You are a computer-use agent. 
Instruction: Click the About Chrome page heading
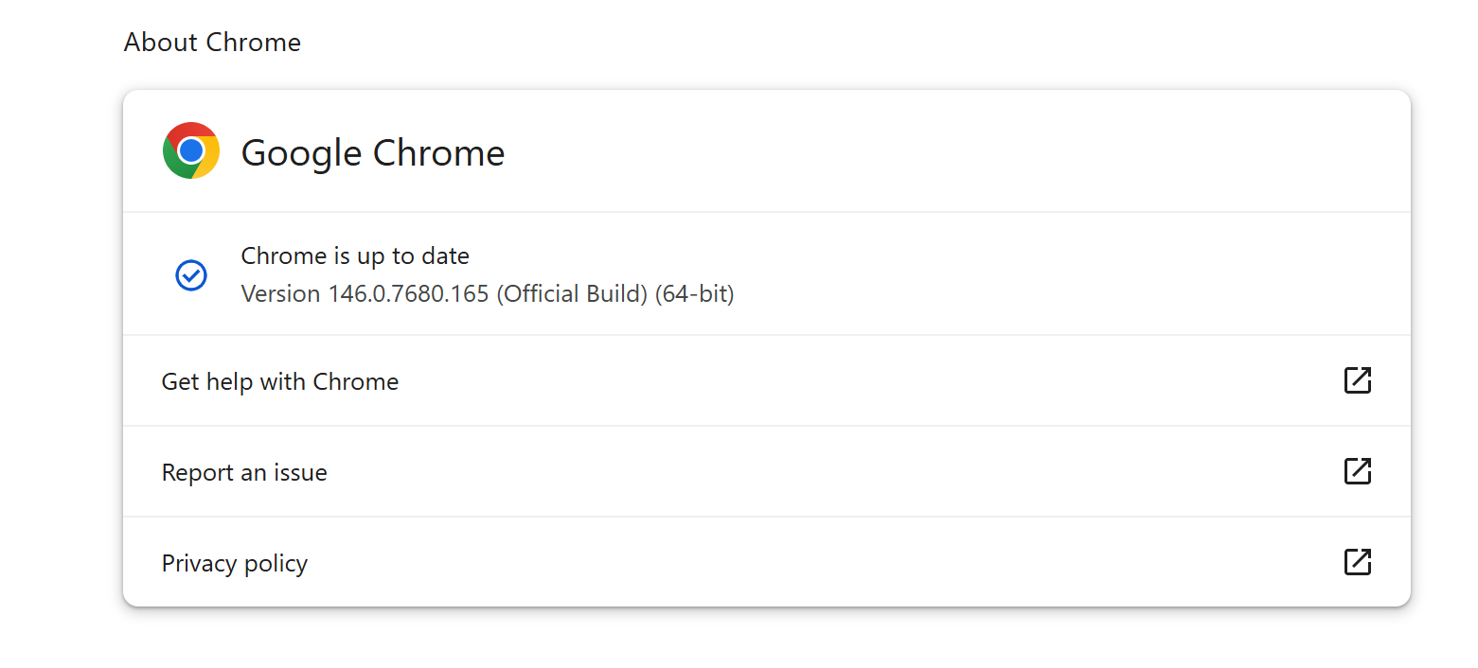[212, 43]
